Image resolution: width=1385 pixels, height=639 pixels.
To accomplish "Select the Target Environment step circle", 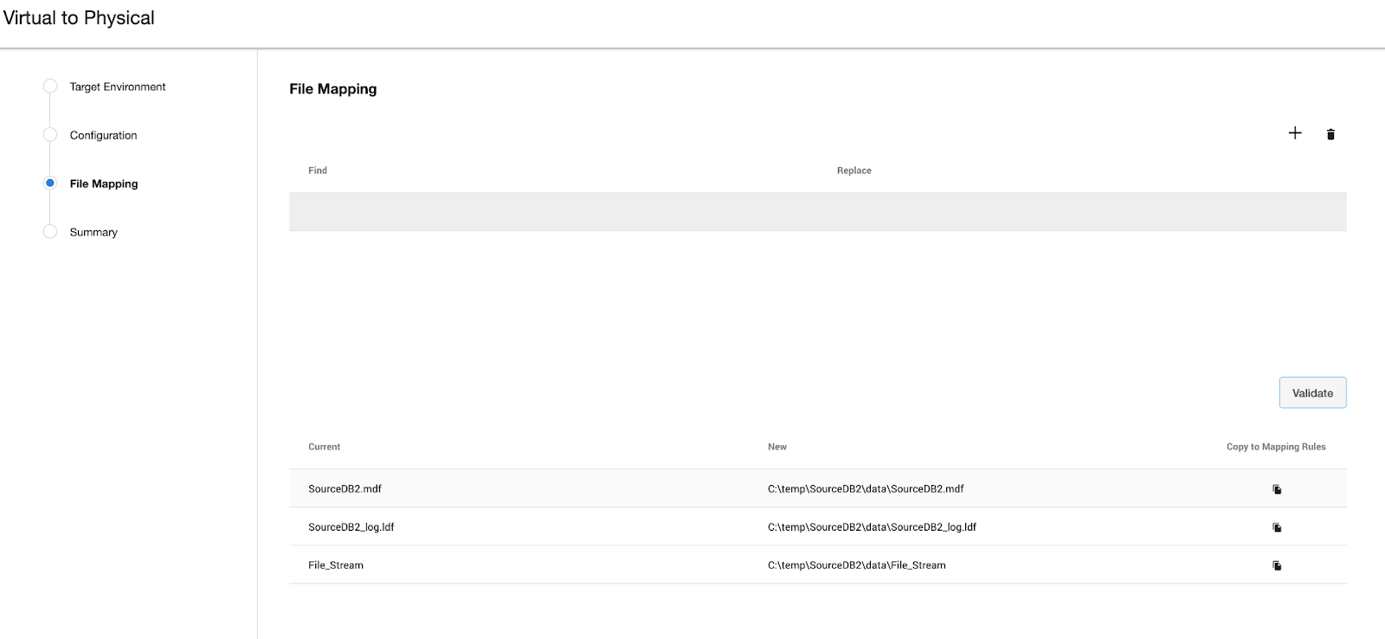I will (50, 87).
